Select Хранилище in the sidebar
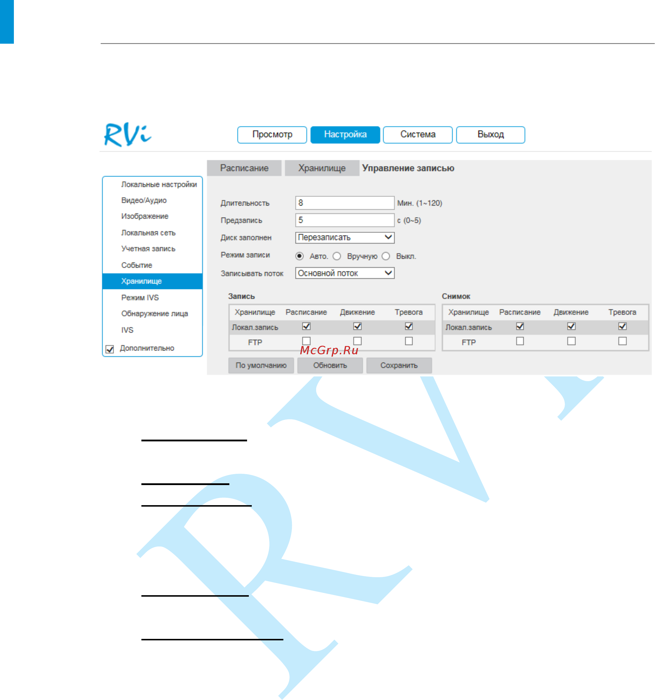Image resolution: width=655 pixels, height=700 pixels. 152,281
